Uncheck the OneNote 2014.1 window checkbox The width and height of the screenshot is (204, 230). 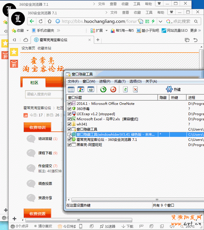coord(69,103)
